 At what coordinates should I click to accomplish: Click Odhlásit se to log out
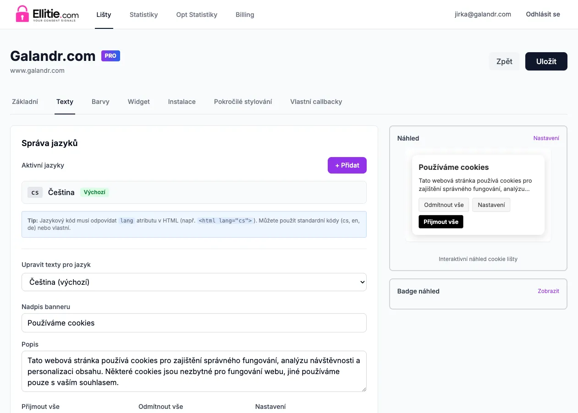(543, 14)
